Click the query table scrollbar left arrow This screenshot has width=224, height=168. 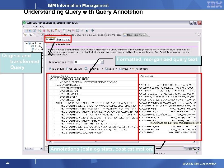(x=50, y=142)
